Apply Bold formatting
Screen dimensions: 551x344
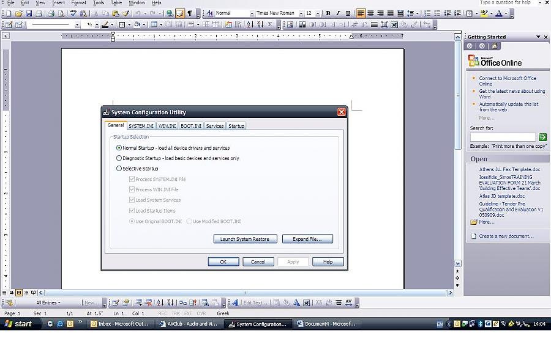click(328, 13)
